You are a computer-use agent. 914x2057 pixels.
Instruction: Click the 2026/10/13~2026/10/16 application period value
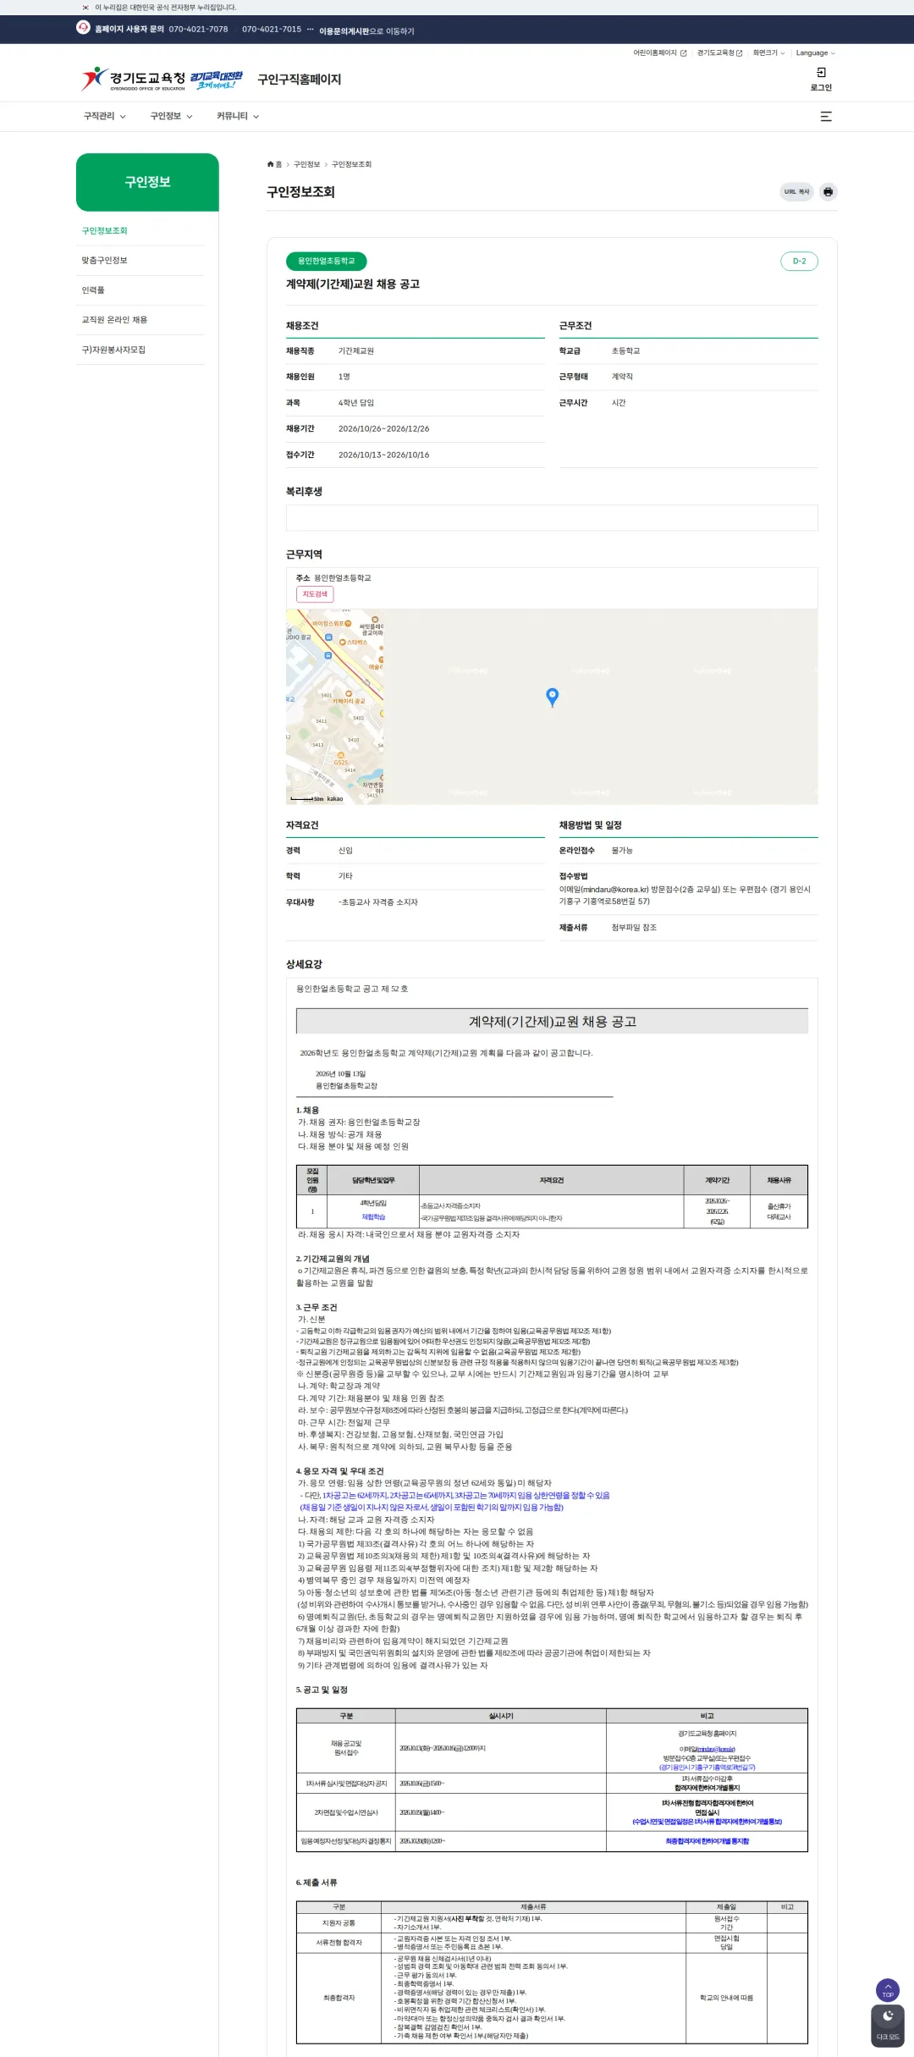click(383, 455)
